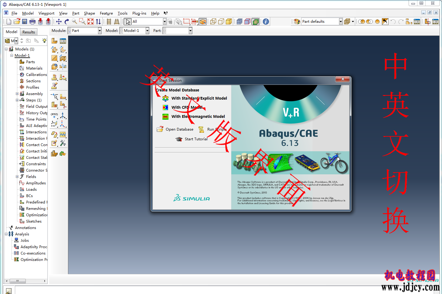Select Loads in the model tree

(31, 190)
